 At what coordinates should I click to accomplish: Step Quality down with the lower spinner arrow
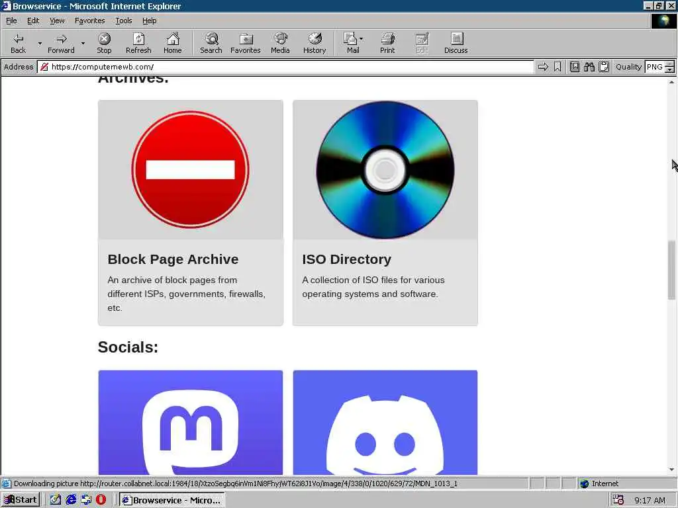[x=670, y=69]
